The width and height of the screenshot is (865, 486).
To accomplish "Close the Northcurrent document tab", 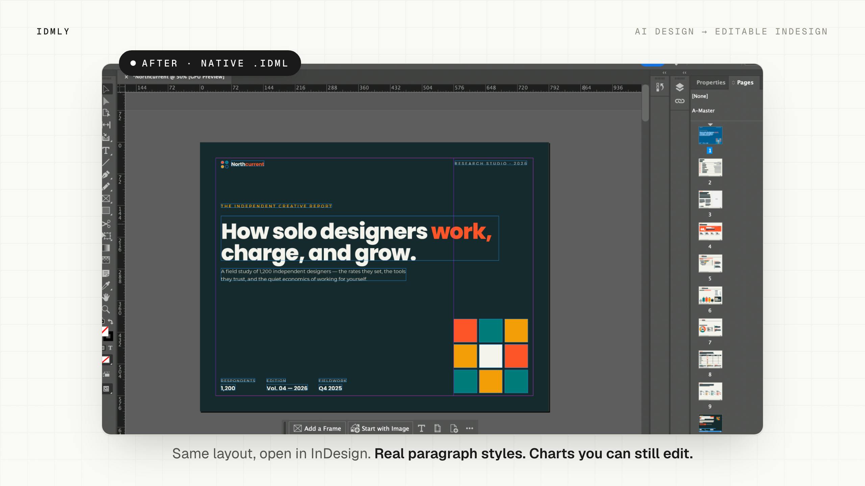I will pyautogui.click(x=126, y=77).
